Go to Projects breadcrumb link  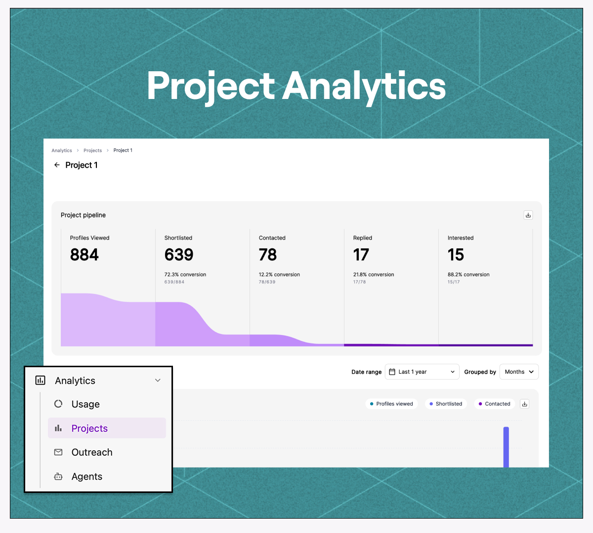[x=92, y=150]
